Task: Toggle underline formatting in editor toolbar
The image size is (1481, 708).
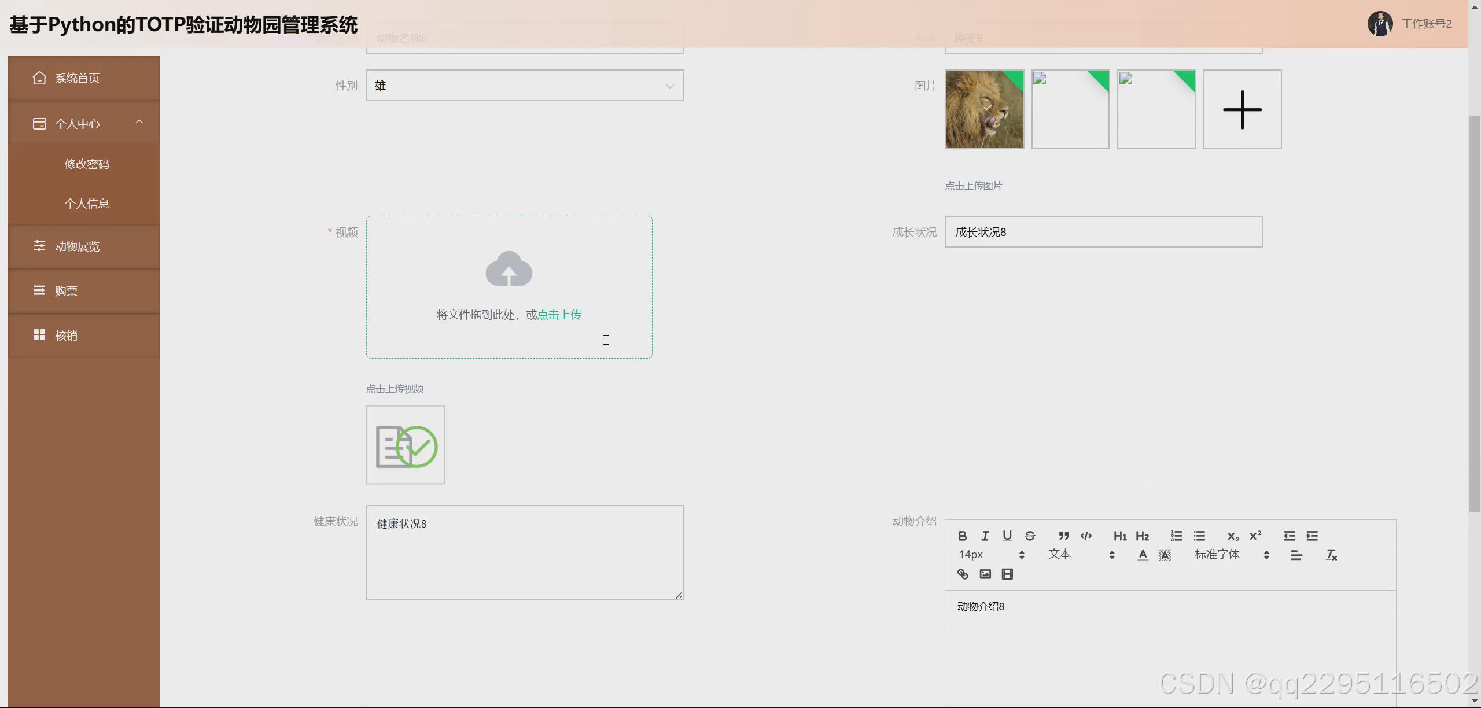Action: (1007, 536)
